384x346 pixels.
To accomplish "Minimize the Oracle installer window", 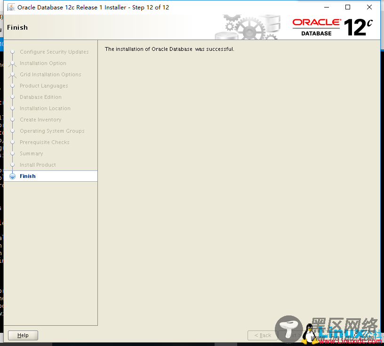I will 327,8.
